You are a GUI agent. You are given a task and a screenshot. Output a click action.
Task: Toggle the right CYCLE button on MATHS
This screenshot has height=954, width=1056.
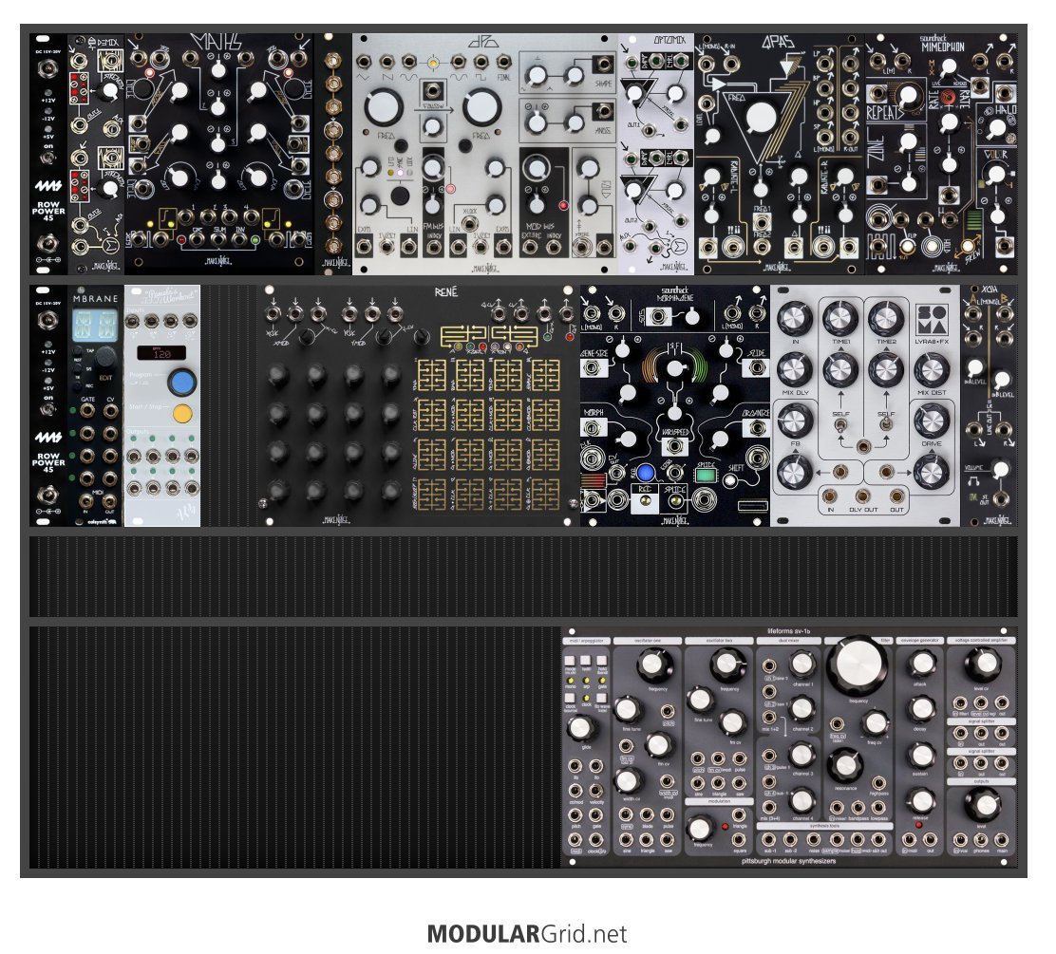pyautogui.click(x=293, y=88)
